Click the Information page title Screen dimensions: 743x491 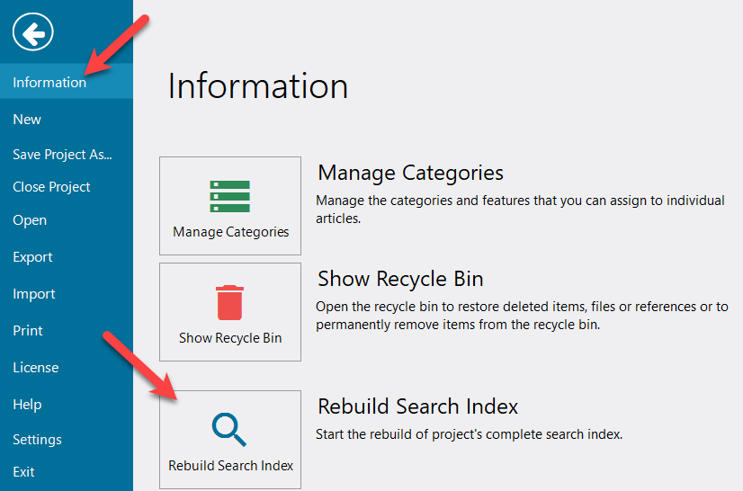pos(257,86)
